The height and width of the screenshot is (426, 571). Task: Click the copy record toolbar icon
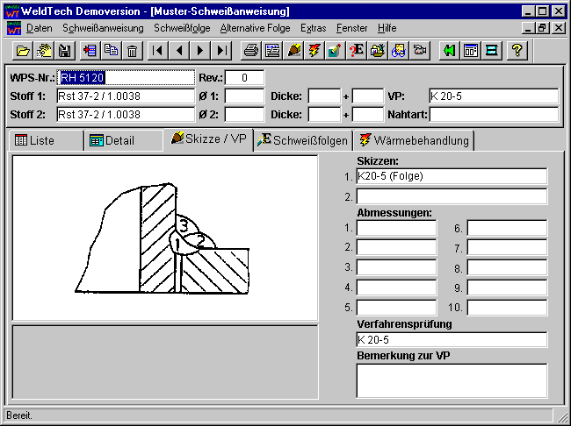click(111, 50)
